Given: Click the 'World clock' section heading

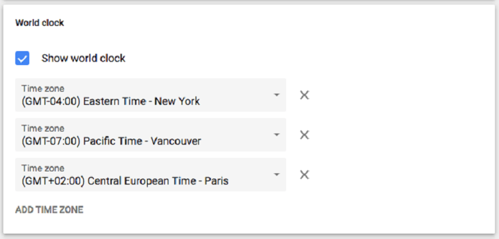Looking at the screenshot, I should pos(40,23).
